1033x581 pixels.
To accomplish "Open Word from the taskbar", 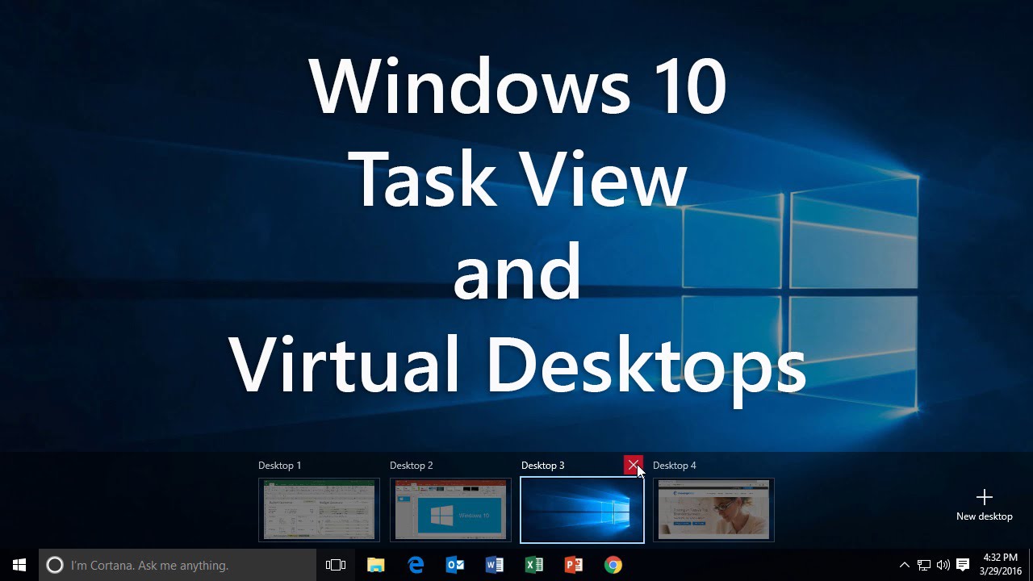I will (x=495, y=565).
